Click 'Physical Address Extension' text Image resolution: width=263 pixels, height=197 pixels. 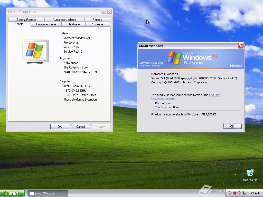pyautogui.click(x=80, y=100)
